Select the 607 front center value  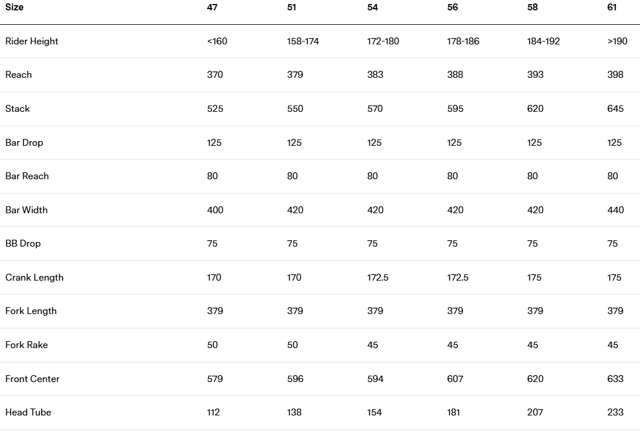pyautogui.click(x=455, y=379)
